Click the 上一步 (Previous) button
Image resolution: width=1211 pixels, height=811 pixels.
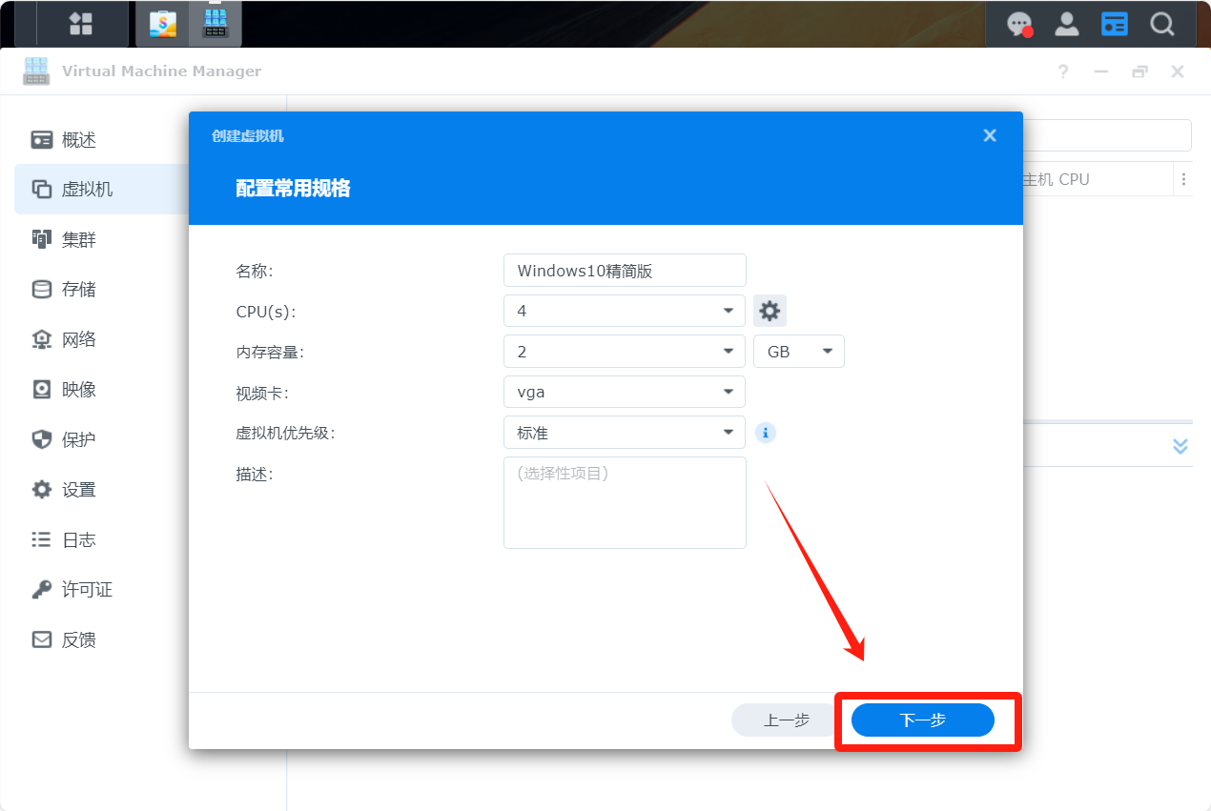tap(786, 720)
